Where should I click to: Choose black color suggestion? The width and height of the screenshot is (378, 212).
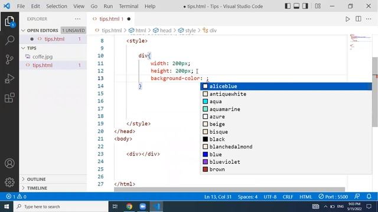coord(286,139)
